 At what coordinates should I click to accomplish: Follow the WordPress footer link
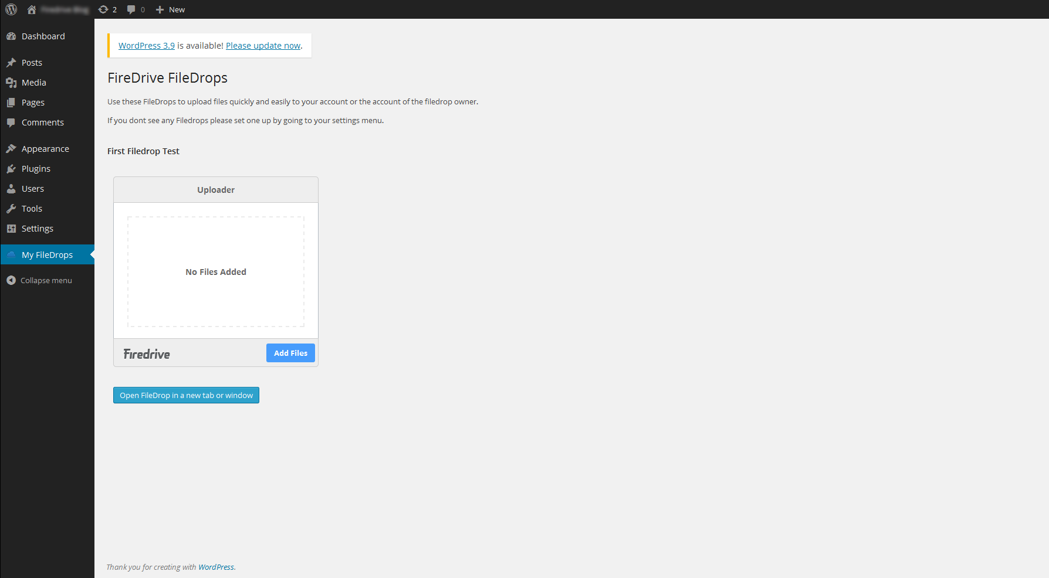[216, 567]
